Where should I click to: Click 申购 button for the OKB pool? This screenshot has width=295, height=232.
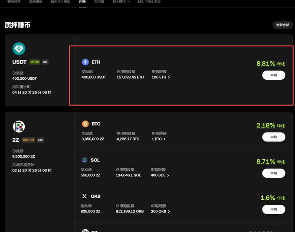click(274, 209)
